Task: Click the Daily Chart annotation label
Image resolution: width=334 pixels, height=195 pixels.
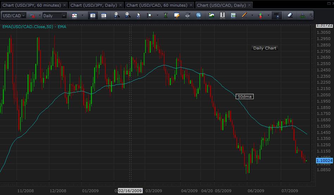Action: click(x=265, y=48)
